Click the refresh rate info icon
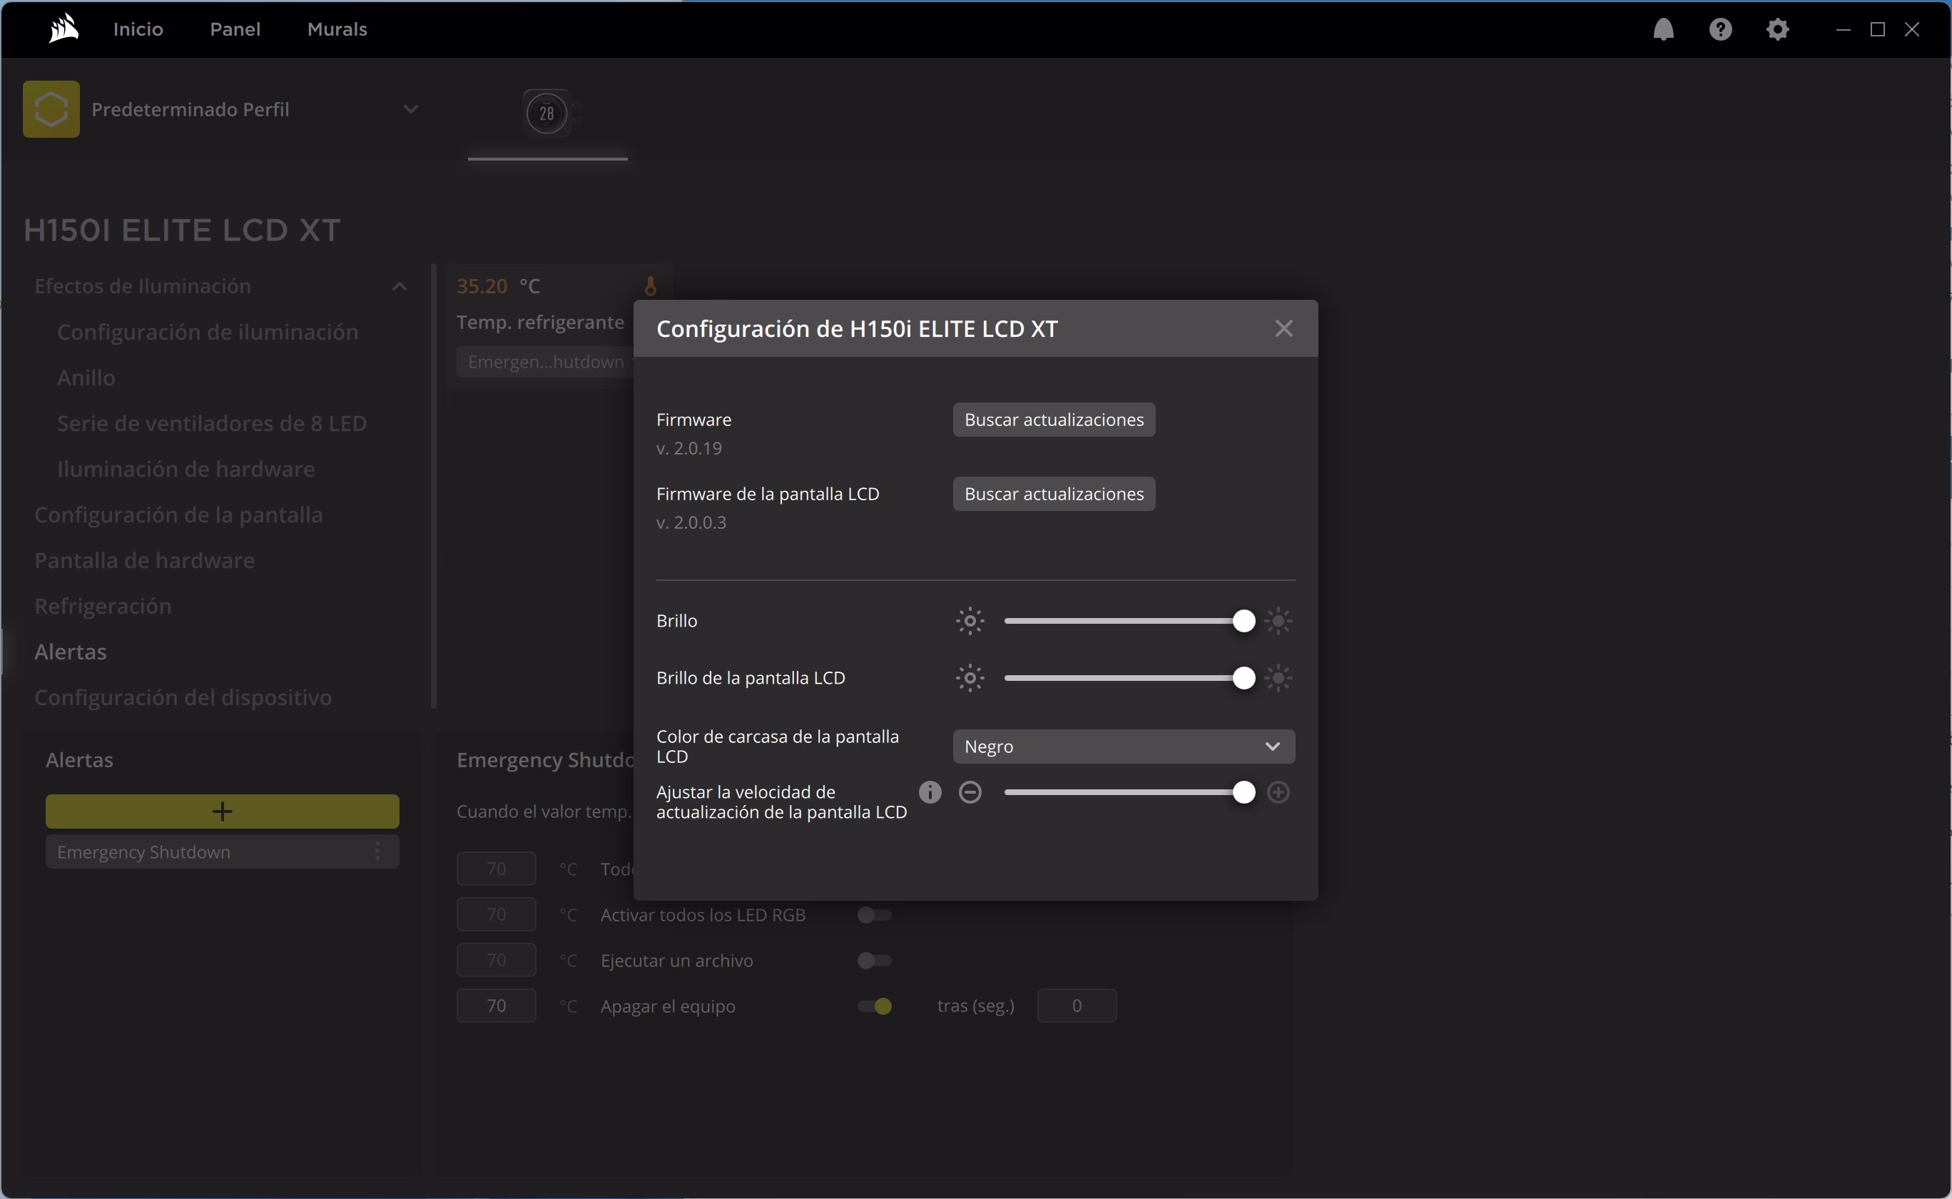Screen dimensions: 1952x1199 (x=930, y=791)
